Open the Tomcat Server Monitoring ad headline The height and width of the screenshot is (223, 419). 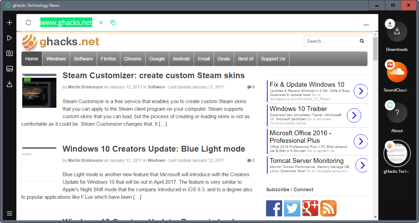307,161
